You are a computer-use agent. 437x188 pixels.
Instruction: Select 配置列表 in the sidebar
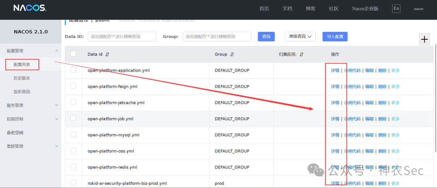point(22,64)
